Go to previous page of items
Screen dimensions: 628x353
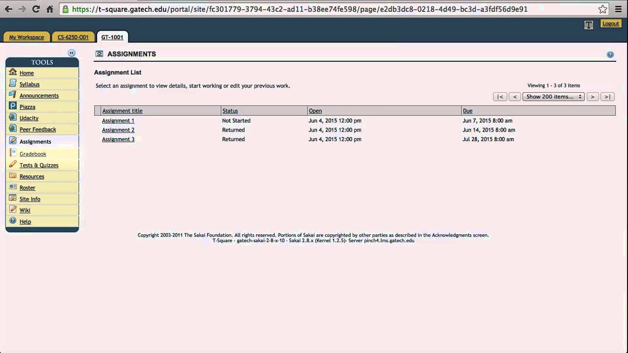click(515, 97)
